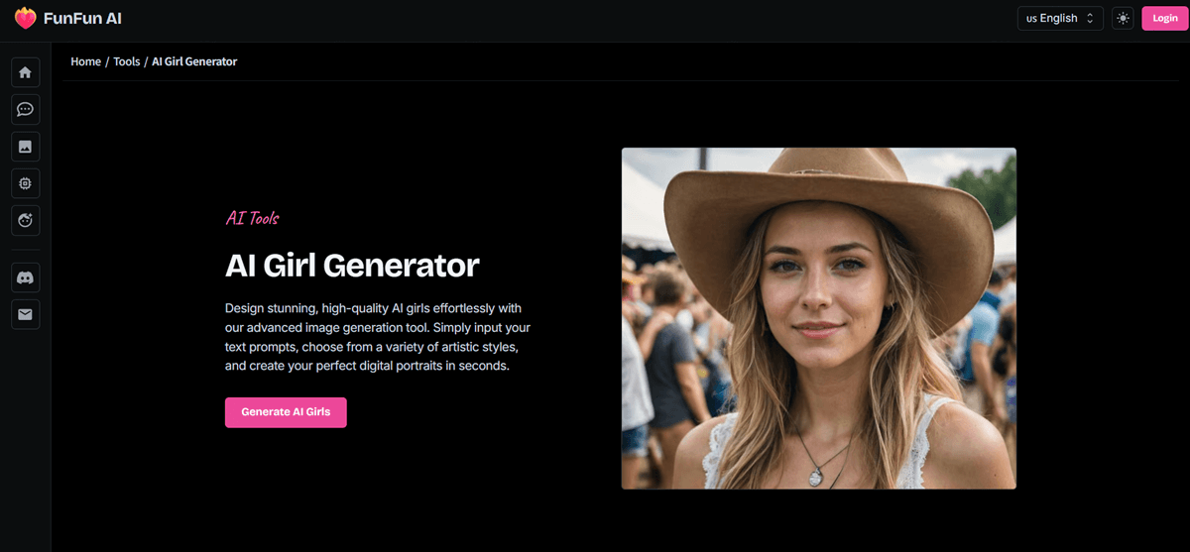Select AI Girl Generator breadcrumb item
The image size is (1190, 552).
194,61
